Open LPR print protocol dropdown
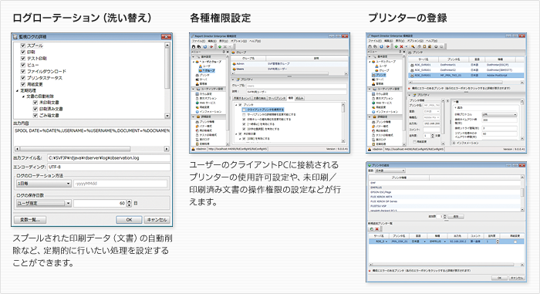The height and width of the screenshot is (294, 540). tap(499, 114)
